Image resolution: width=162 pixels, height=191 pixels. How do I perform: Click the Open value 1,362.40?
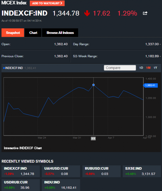pyautogui.click(x=61, y=44)
